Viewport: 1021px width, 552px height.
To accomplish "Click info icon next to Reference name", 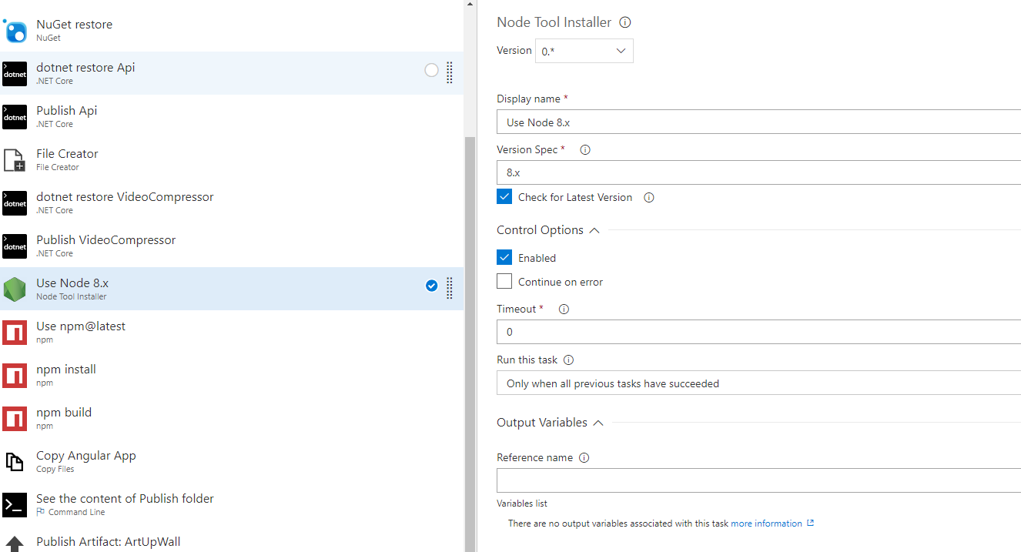I will [x=584, y=458].
